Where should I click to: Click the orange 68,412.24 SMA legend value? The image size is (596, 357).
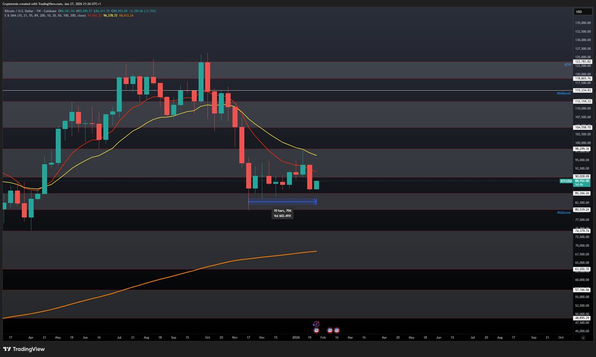coord(126,16)
